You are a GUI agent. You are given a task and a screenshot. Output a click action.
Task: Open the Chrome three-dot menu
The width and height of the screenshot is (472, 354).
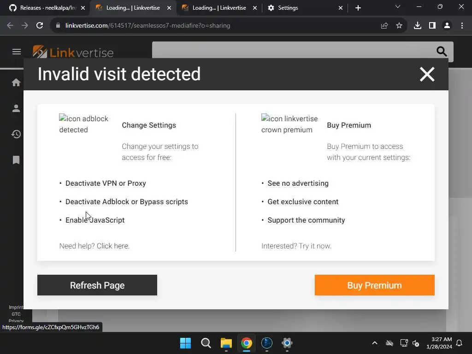tap(462, 26)
